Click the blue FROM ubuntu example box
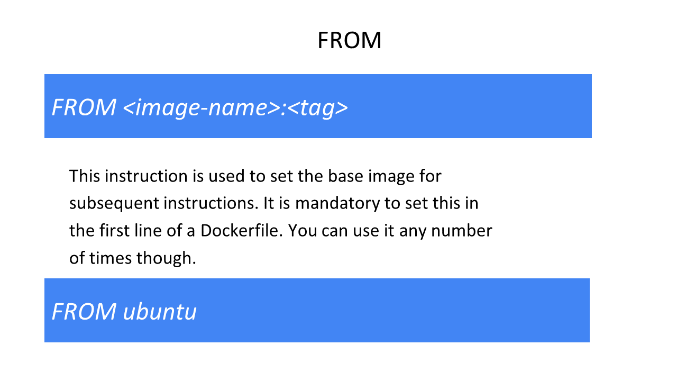The width and height of the screenshot is (677, 381). 317,310
